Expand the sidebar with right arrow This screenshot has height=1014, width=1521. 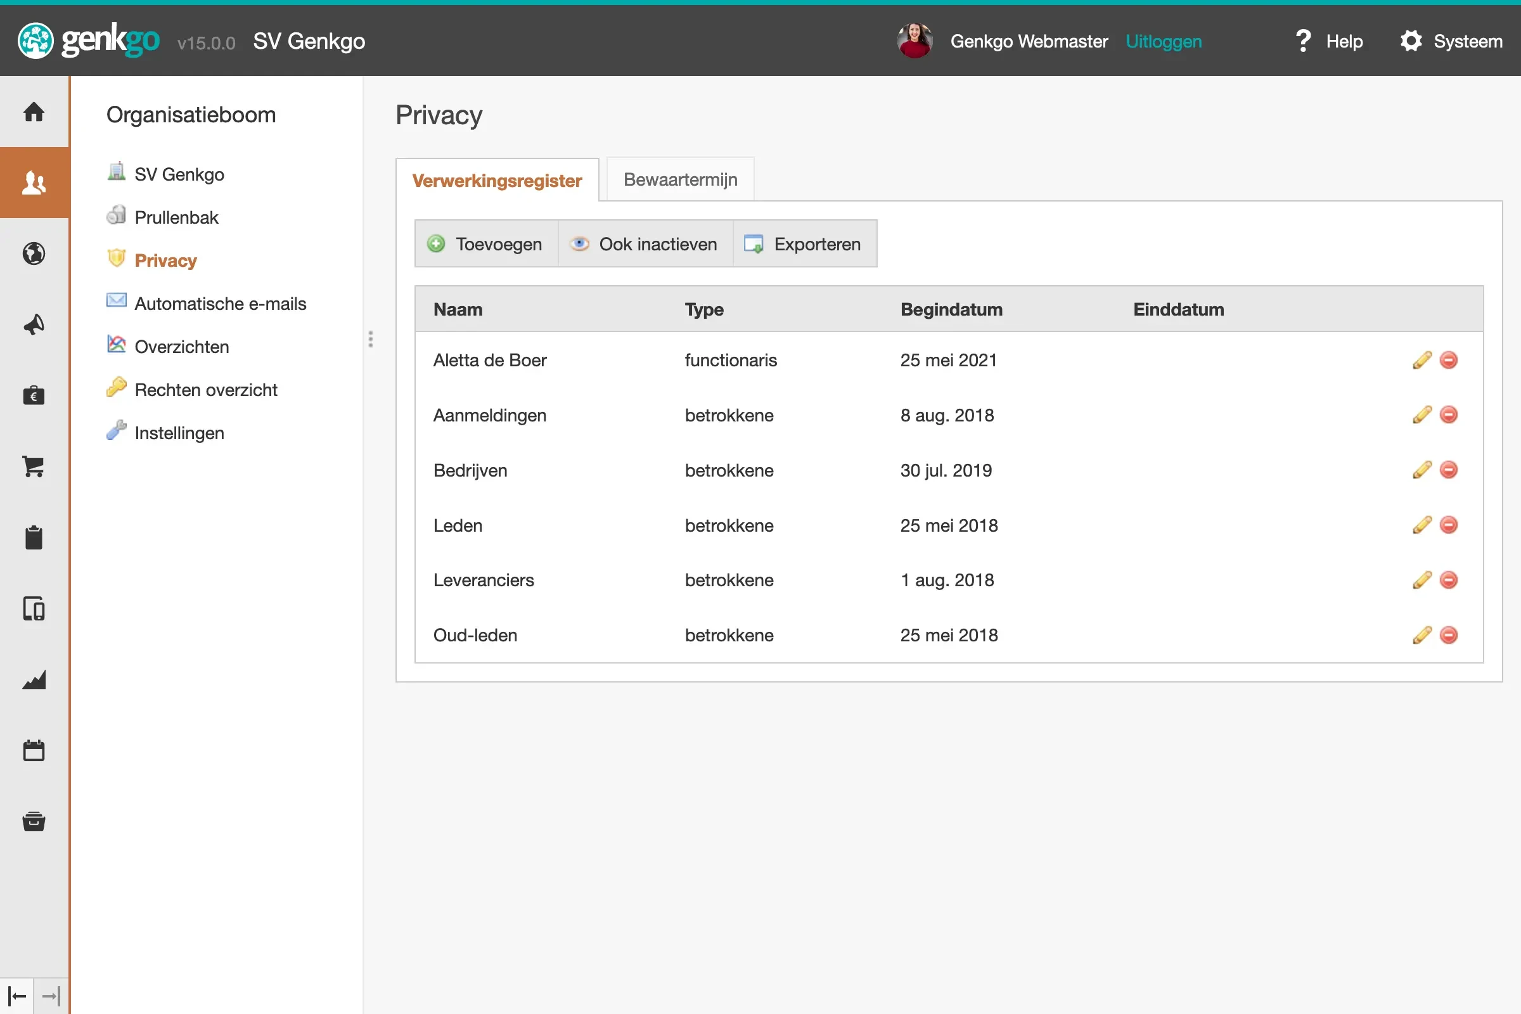point(51,996)
